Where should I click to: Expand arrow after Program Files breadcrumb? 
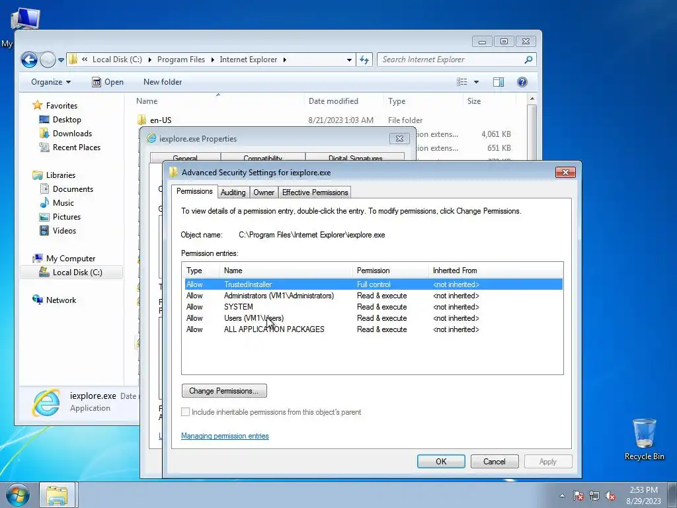click(212, 60)
